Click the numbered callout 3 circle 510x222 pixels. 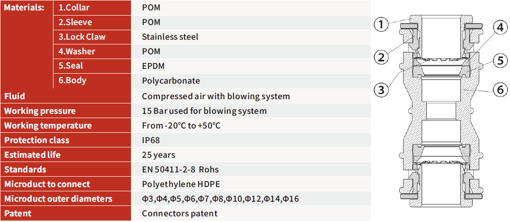(x=382, y=88)
